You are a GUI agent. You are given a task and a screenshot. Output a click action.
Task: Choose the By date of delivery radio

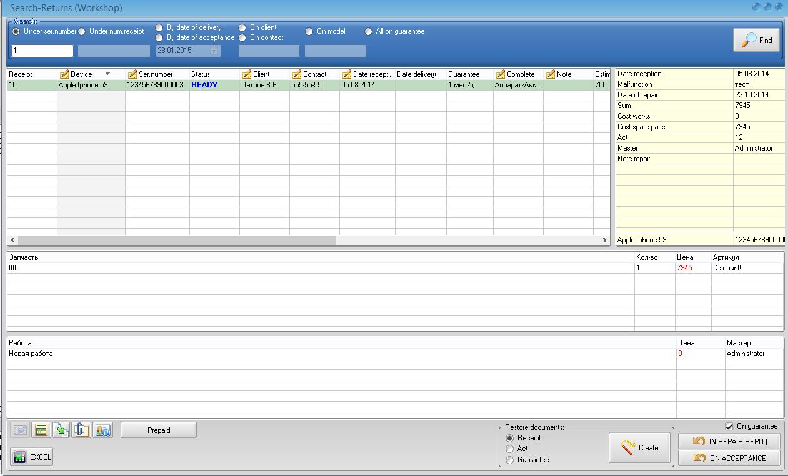point(159,28)
